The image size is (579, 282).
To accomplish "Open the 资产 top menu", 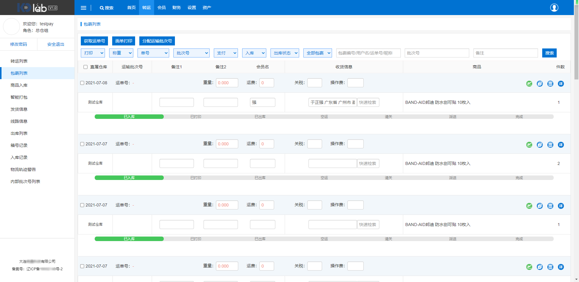I will [x=207, y=8].
